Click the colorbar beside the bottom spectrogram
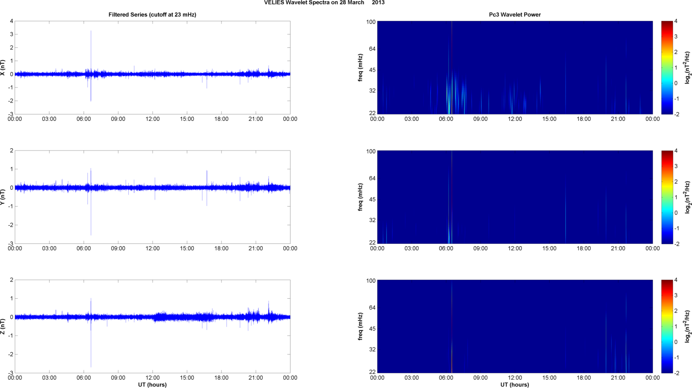This screenshot has width=692, height=388. [x=667, y=326]
